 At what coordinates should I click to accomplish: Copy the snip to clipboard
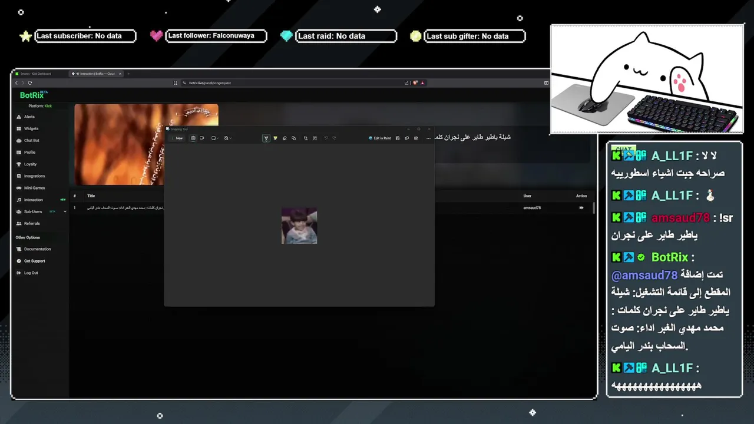(x=406, y=138)
